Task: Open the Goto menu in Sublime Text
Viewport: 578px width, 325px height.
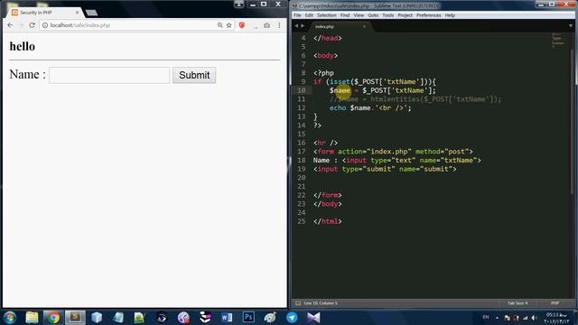Action: point(373,15)
